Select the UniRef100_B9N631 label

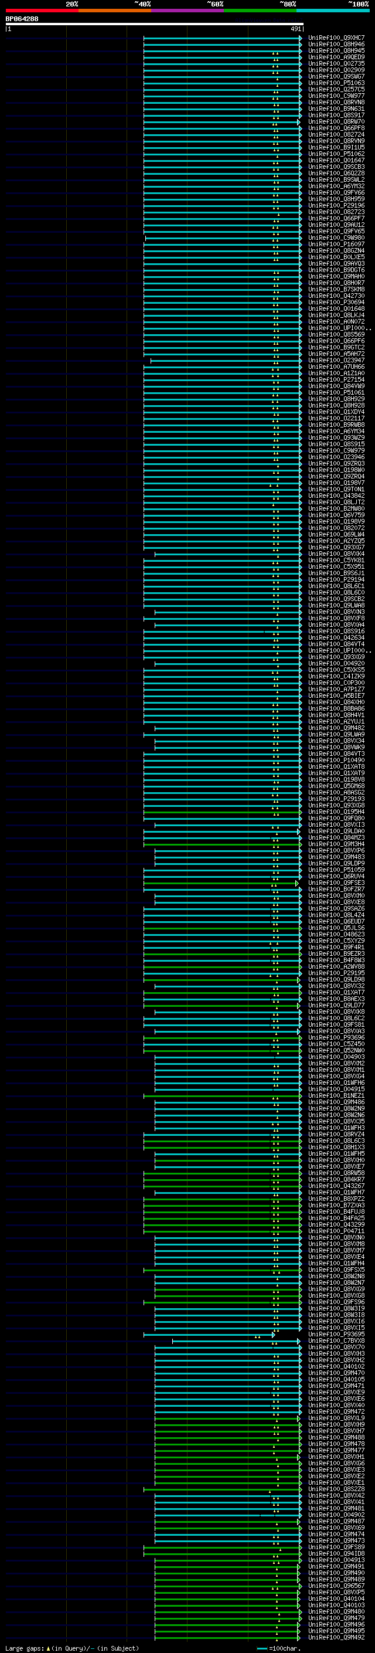[336, 109]
